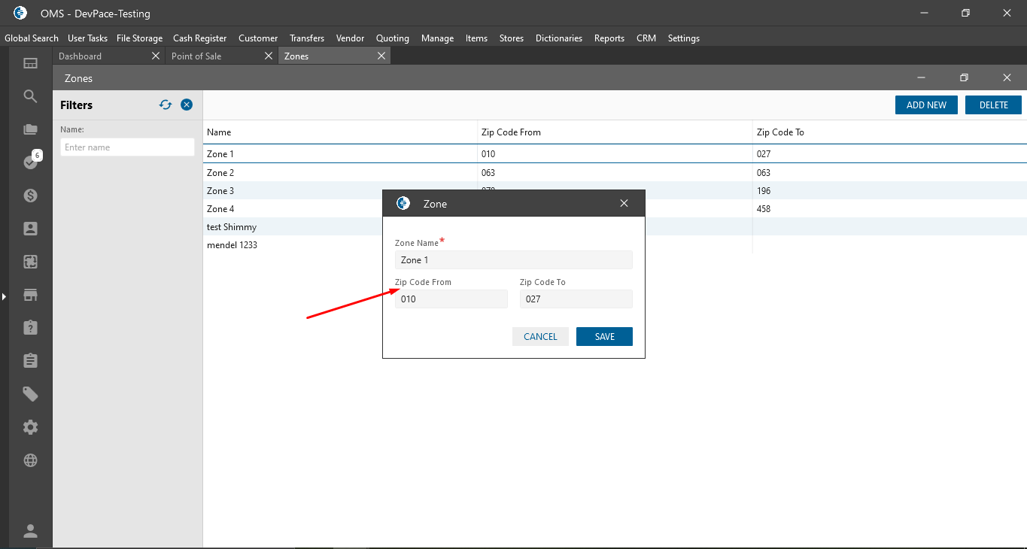Click the user profile icon at bottom

tap(30, 531)
